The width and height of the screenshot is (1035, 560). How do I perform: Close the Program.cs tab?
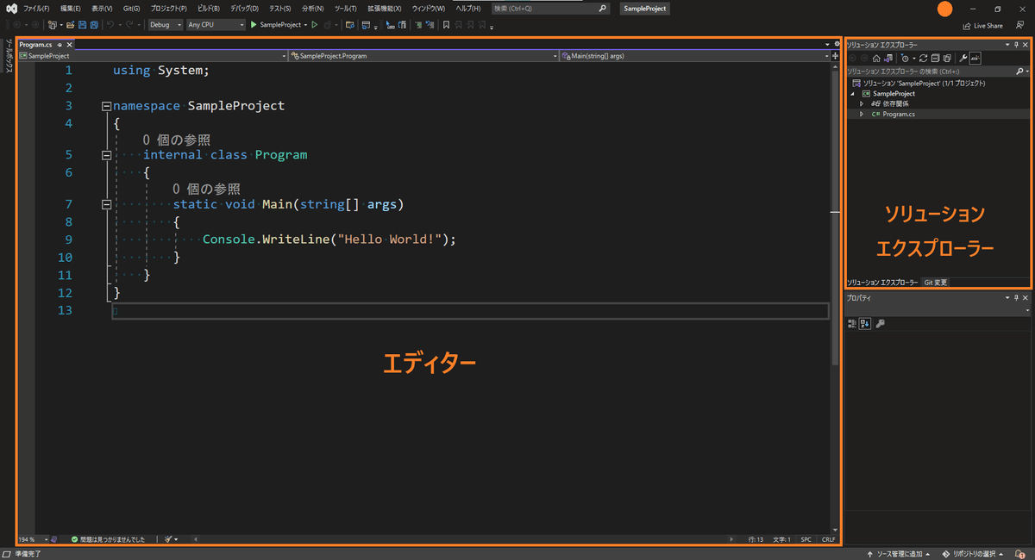pos(69,44)
